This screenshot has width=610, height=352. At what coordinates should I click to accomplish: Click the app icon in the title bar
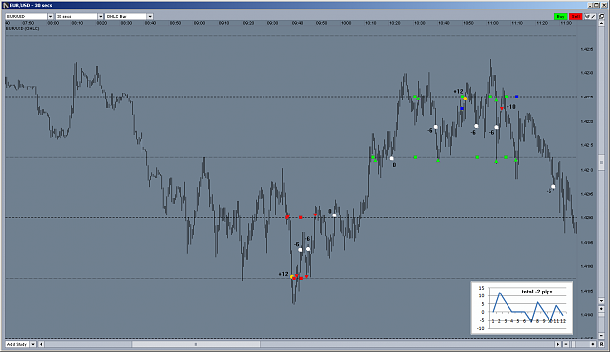tap(6, 5)
